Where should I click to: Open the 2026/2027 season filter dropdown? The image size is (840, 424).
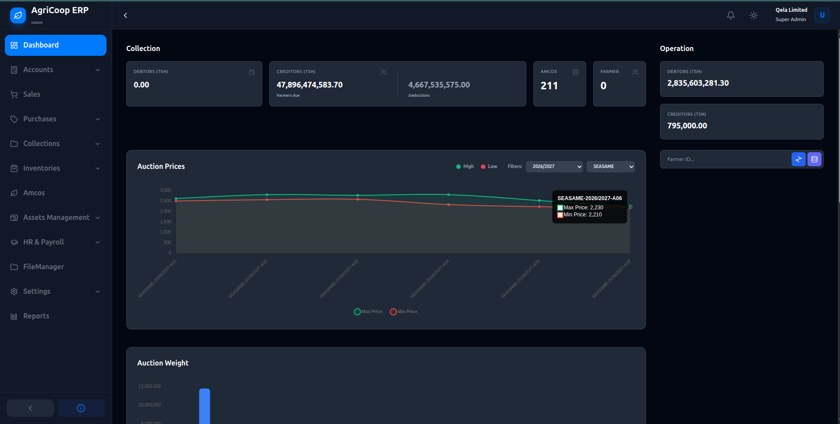tap(554, 166)
